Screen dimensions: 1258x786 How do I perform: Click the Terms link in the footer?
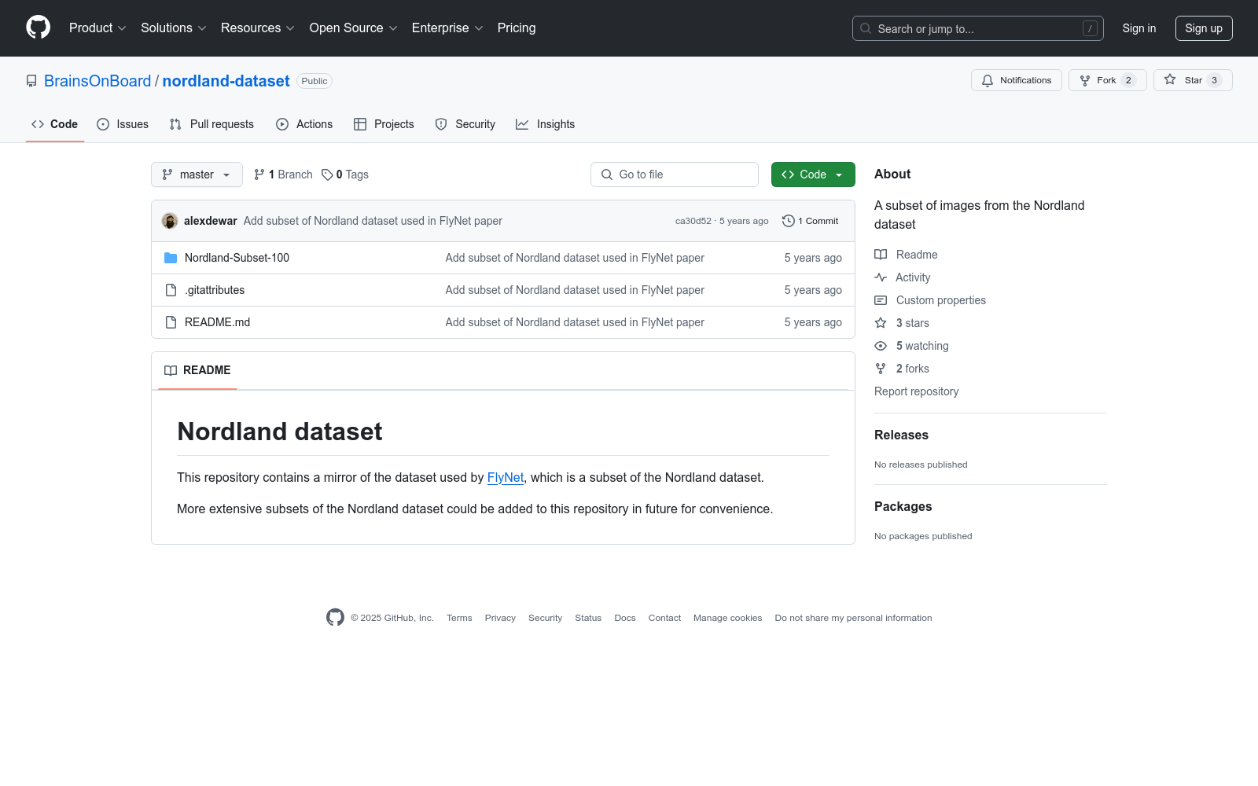[x=459, y=618]
